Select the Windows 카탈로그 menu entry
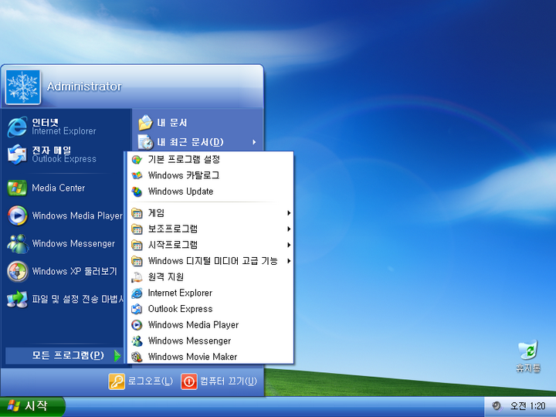 point(210,175)
